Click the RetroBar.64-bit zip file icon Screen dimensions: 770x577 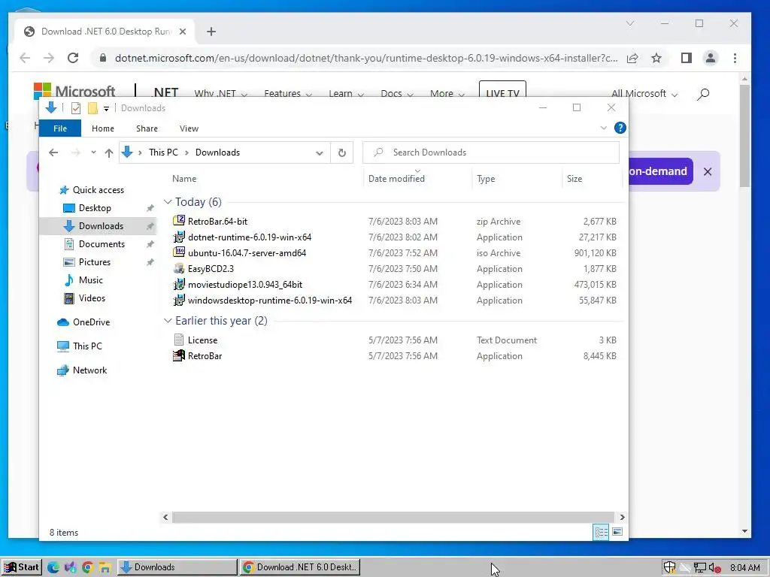point(179,222)
